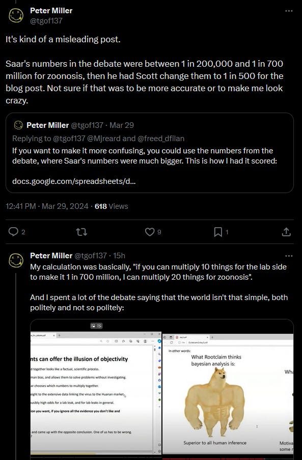
Task: Click Peter Miller's avatar on top post
Action: pyautogui.click(x=16, y=16)
